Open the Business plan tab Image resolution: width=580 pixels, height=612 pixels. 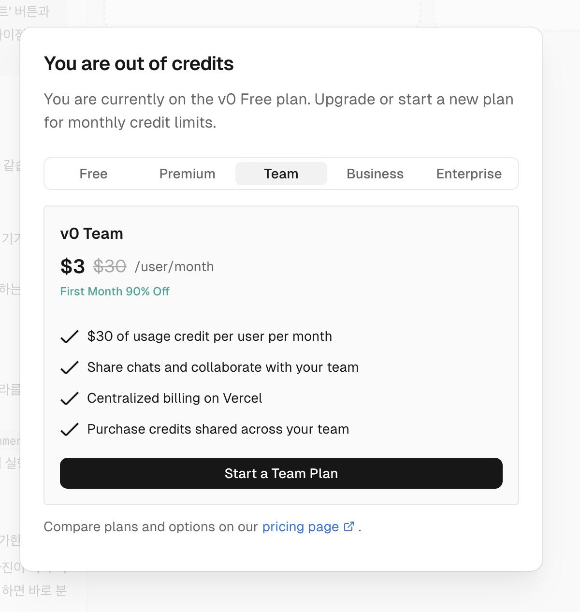click(x=375, y=174)
